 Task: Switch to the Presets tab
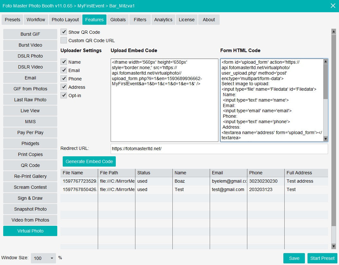[x=12, y=20]
